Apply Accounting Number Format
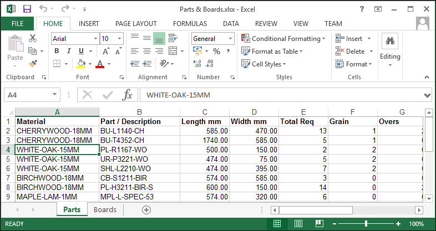Image resolution: width=436 pixels, height=231 pixels. [x=197, y=51]
